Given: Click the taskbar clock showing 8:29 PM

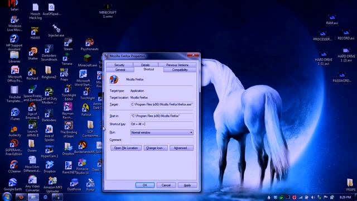Looking at the screenshot, I should (345, 197).
